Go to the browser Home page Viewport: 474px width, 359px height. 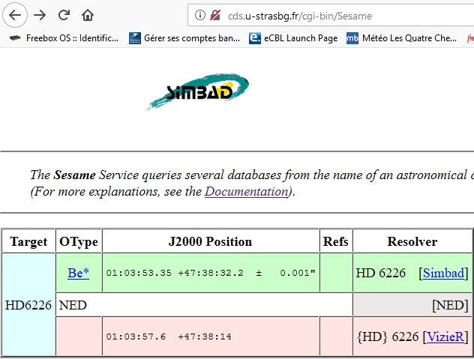point(88,15)
